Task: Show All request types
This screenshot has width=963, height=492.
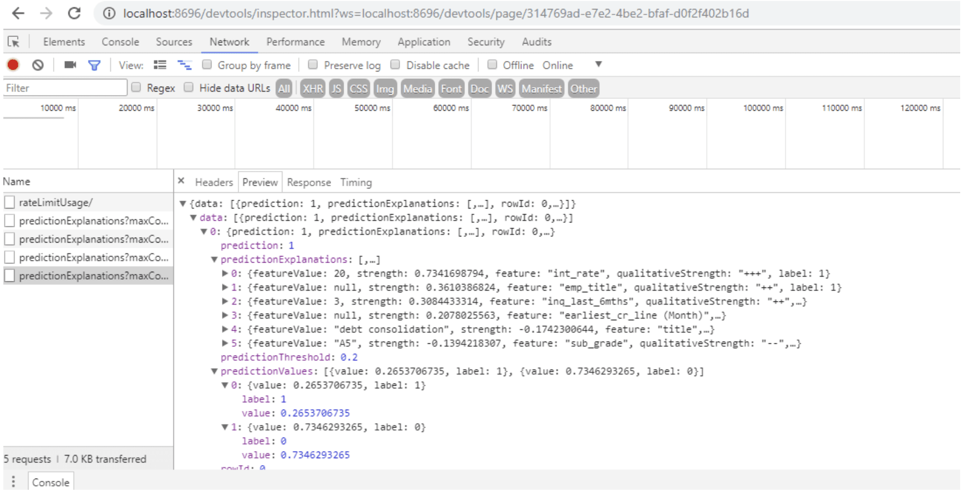Action: (x=284, y=88)
